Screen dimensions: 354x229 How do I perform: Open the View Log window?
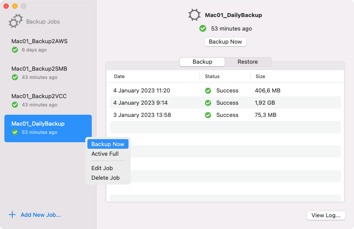coord(326,215)
